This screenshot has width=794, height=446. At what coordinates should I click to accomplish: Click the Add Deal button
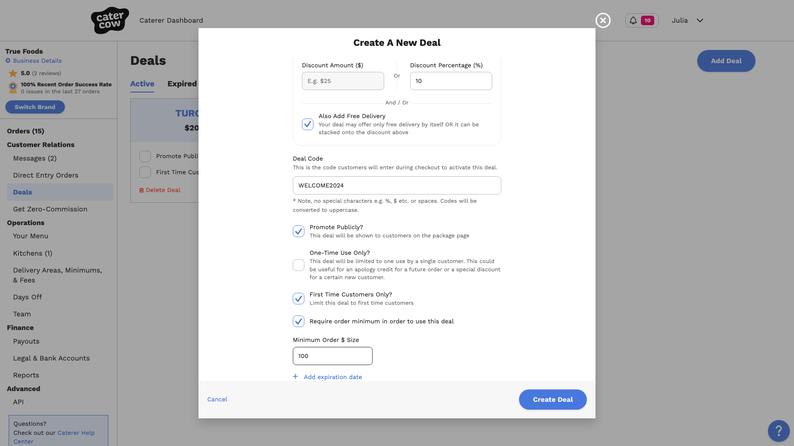pyautogui.click(x=726, y=61)
